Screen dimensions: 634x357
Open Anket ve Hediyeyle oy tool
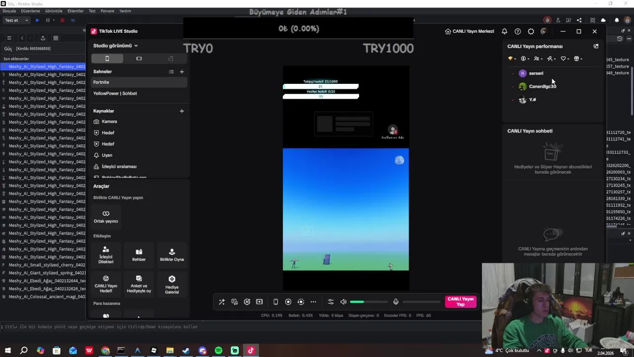click(139, 285)
